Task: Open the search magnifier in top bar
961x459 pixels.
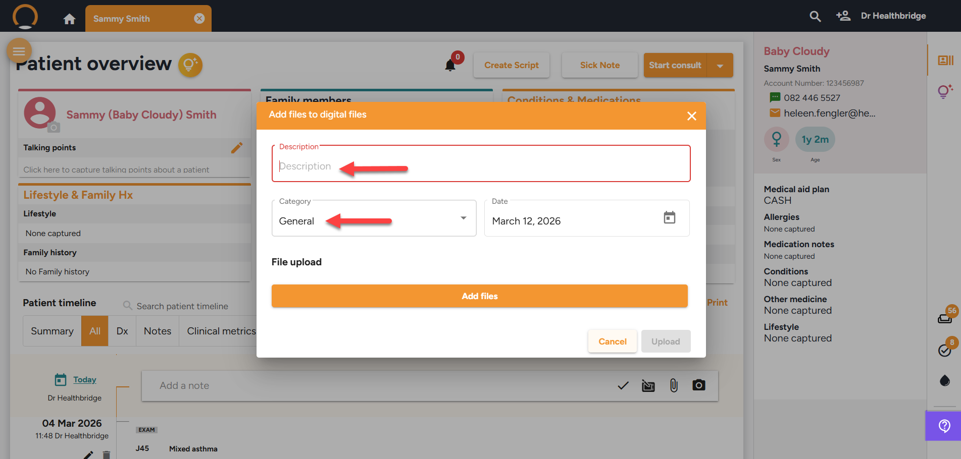Action: point(815,16)
